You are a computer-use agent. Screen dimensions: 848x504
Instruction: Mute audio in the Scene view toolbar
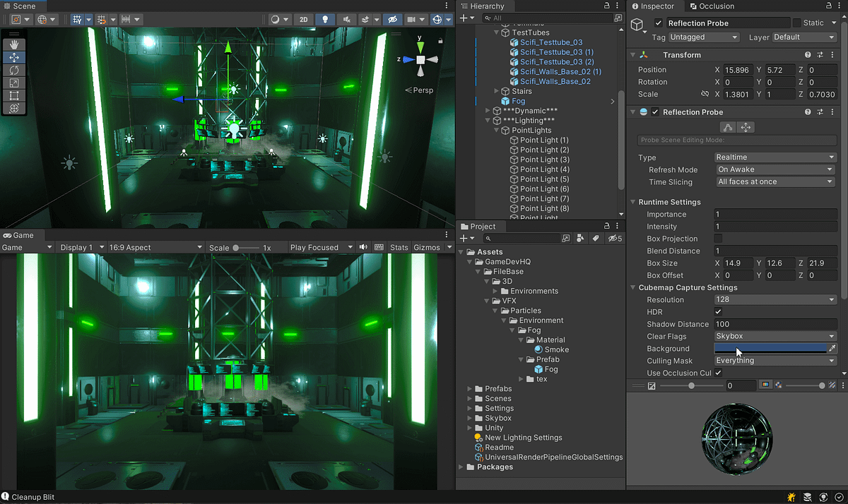coord(348,19)
